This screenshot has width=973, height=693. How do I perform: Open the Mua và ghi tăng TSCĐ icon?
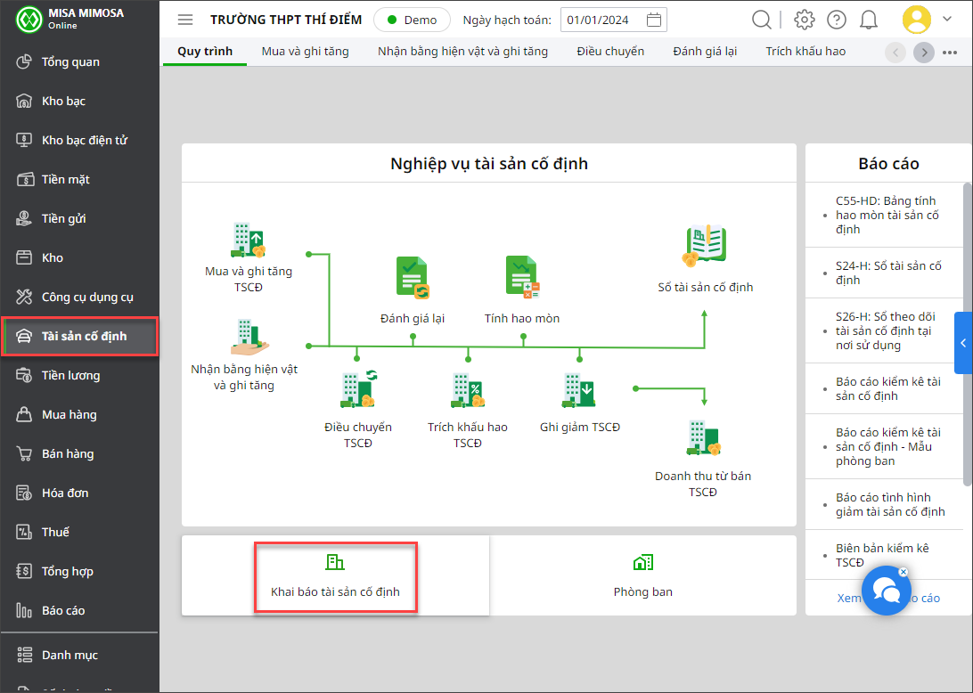pyautogui.click(x=248, y=241)
